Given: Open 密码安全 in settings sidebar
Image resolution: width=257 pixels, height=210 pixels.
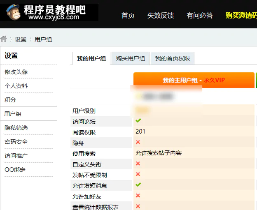Looking at the screenshot, I should tap(16, 142).
